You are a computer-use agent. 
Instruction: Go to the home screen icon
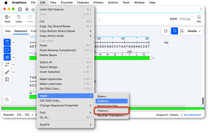click(33, 9)
